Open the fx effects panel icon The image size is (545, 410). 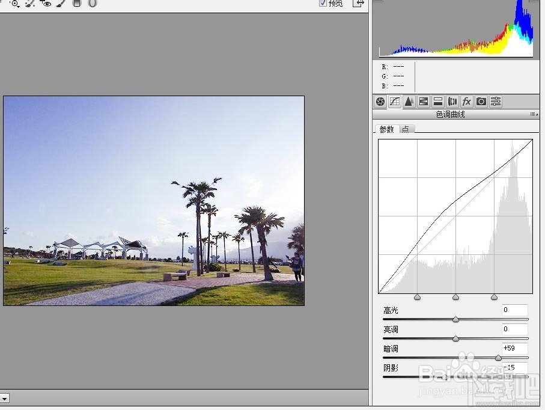(467, 101)
